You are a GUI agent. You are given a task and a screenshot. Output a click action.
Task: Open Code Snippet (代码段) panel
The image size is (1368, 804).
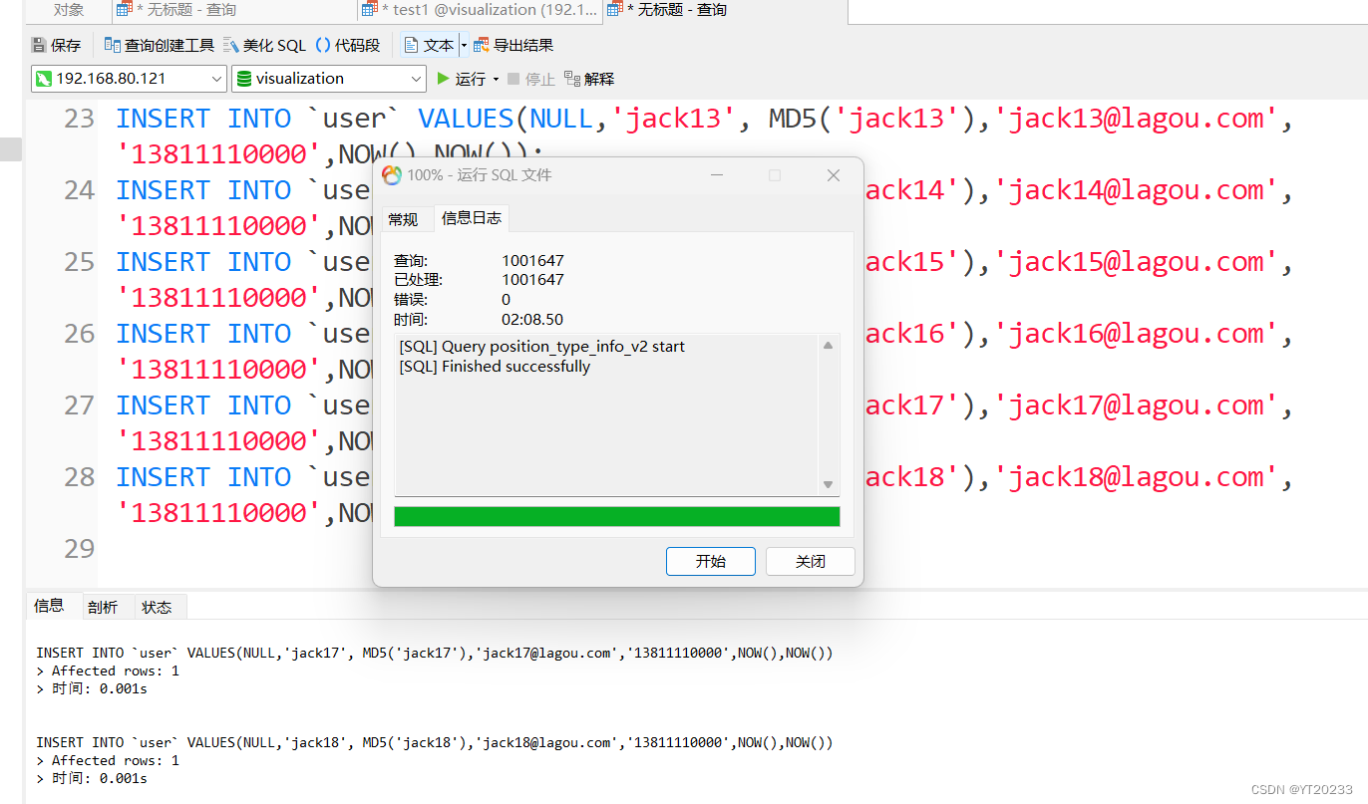click(x=348, y=45)
